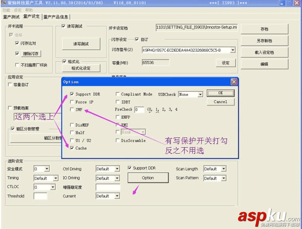Click the 存档 save button
The image size is (302, 229).
point(264,29)
